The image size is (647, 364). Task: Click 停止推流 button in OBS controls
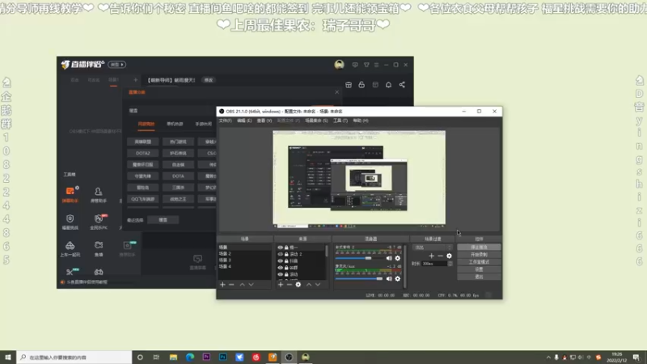(479, 248)
